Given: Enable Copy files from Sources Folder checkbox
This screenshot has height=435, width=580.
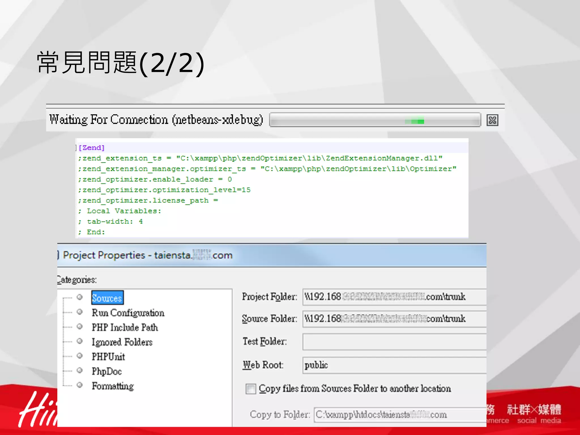Looking at the screenshot, I should (x=251, y=389).
